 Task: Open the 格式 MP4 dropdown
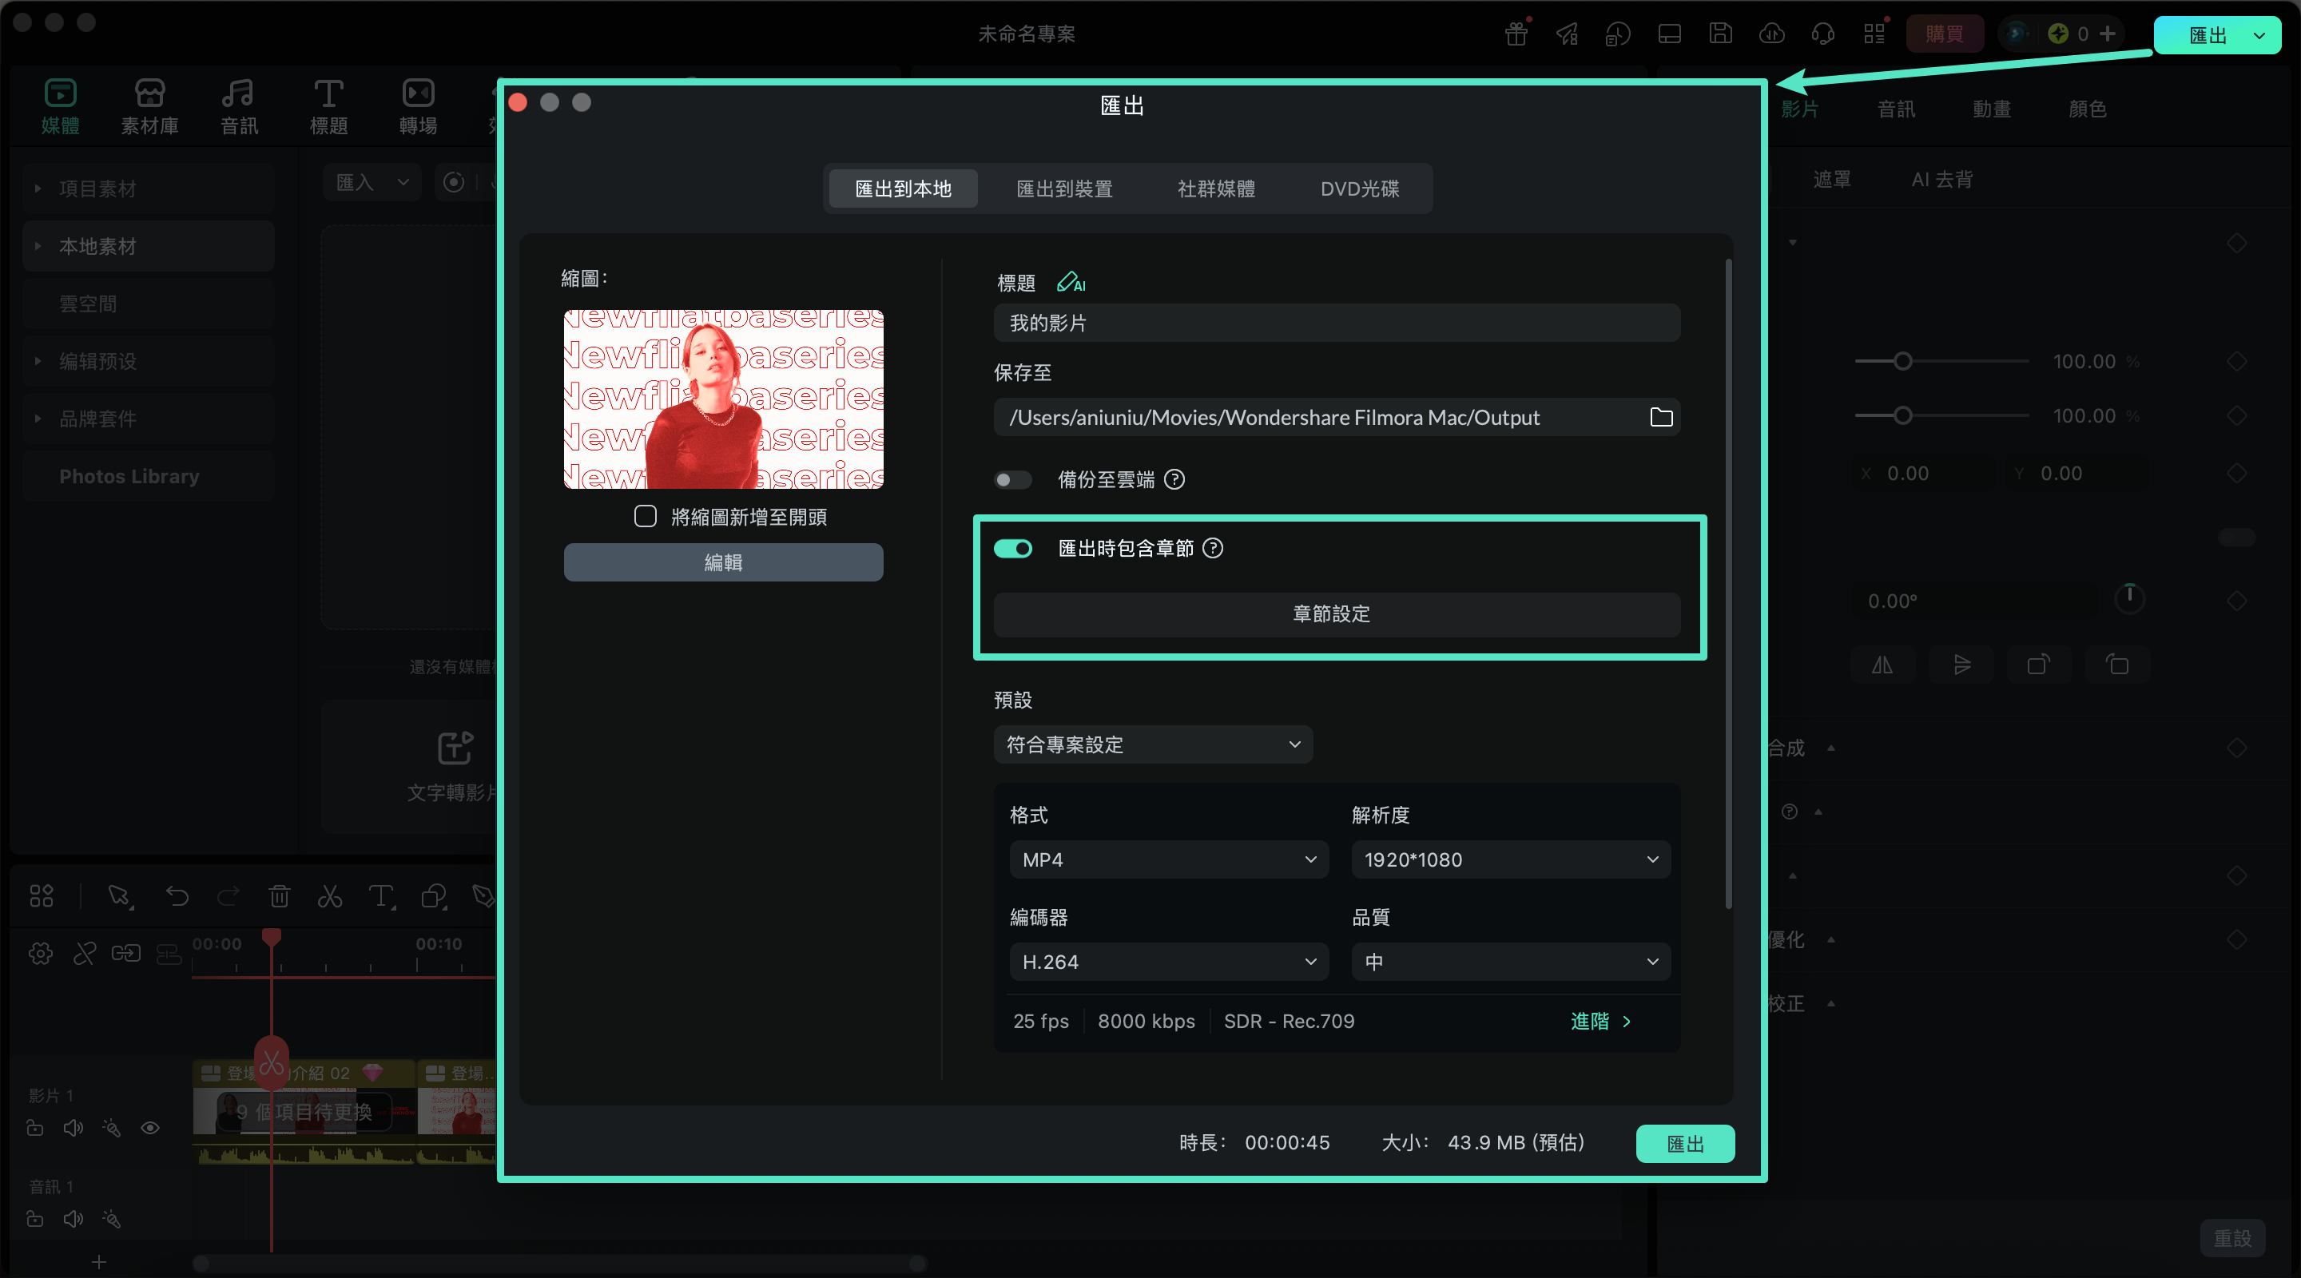click(1169, 859)
